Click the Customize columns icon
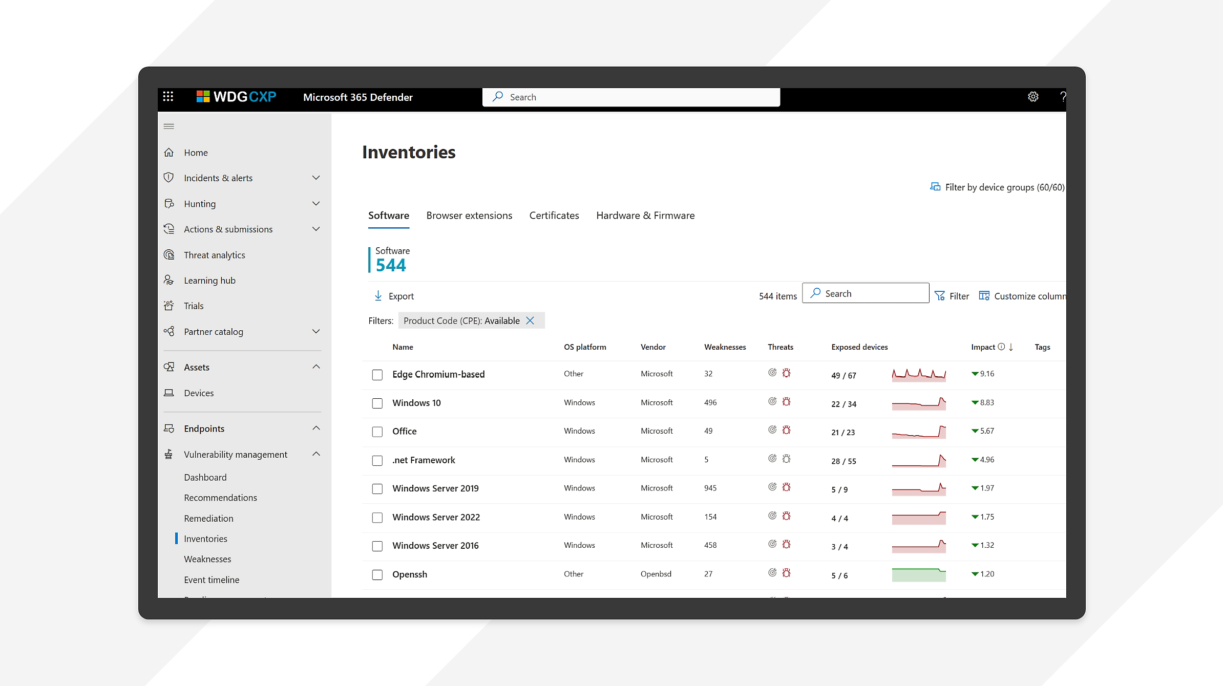 (984, 296)
